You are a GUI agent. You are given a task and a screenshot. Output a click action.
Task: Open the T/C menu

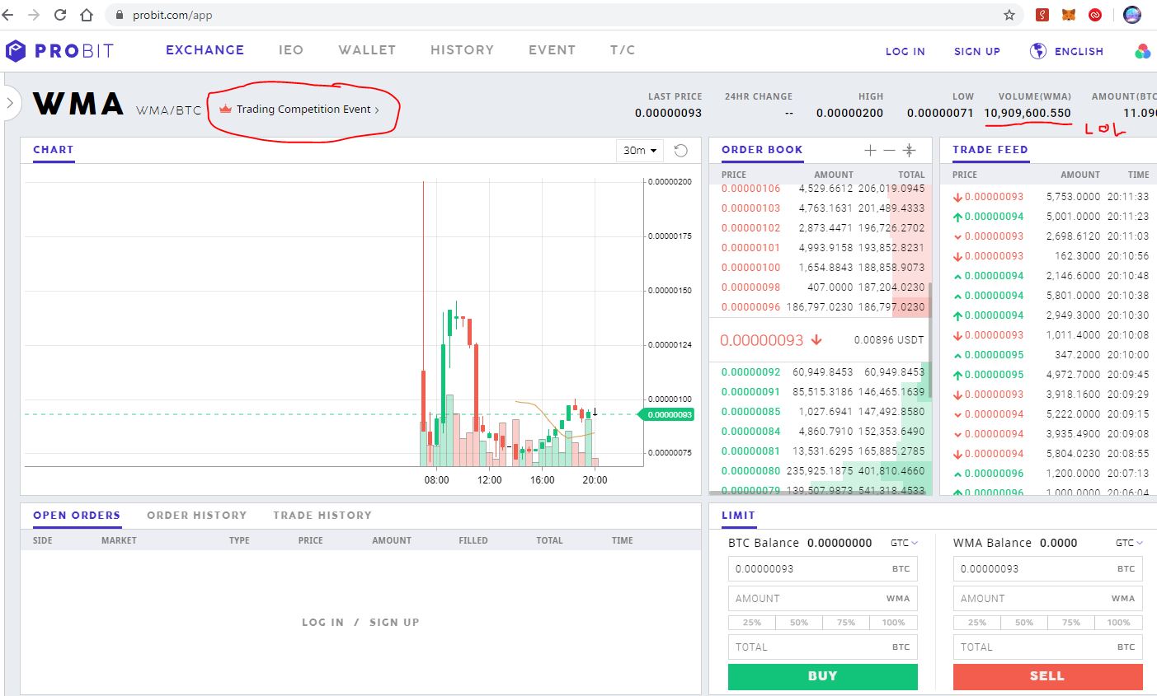pos(623,49)
